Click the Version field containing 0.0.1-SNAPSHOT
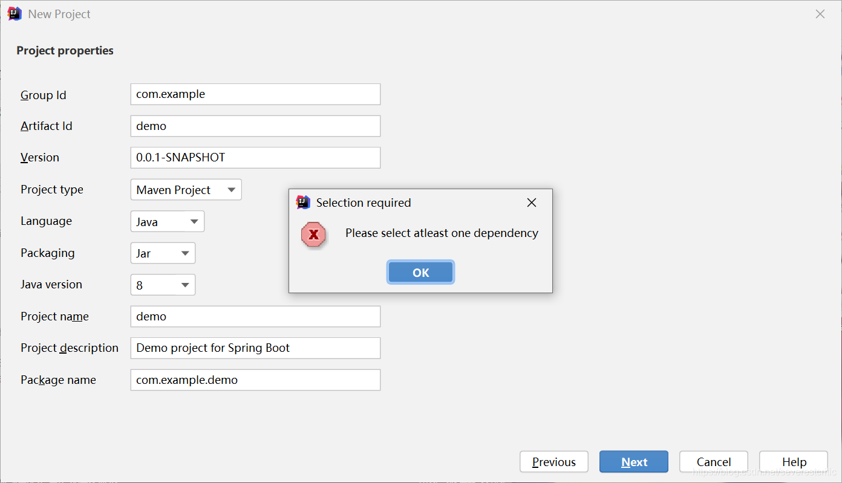 click(255, 158)
